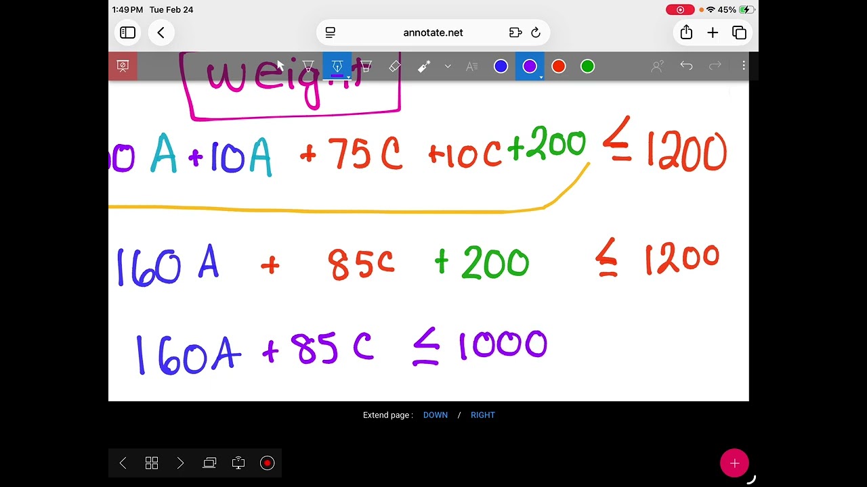This screenshot has width=867, height=487.
Task: Select the text tool
Action: (472, 66)
